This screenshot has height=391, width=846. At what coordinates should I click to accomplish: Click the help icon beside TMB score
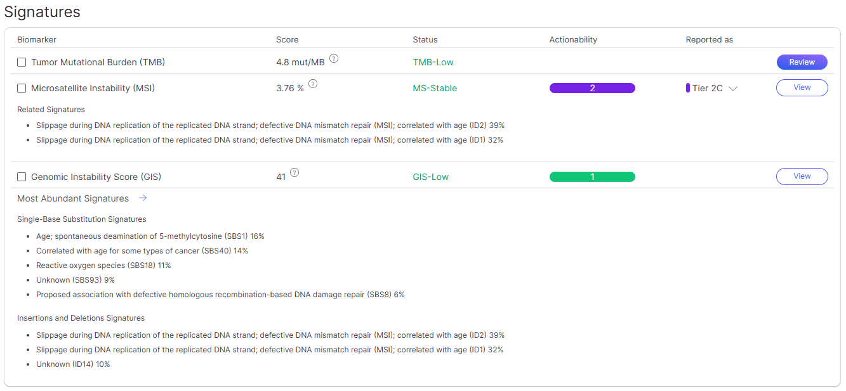point(334,59)
